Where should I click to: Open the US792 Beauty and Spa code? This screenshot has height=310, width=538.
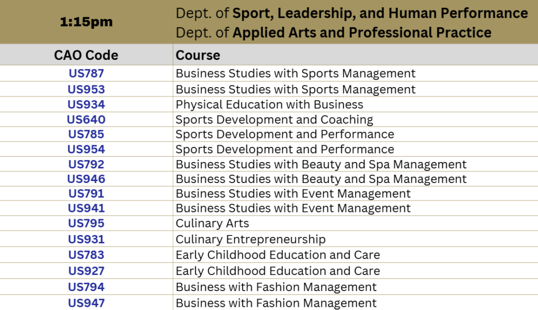pos(86,164)
